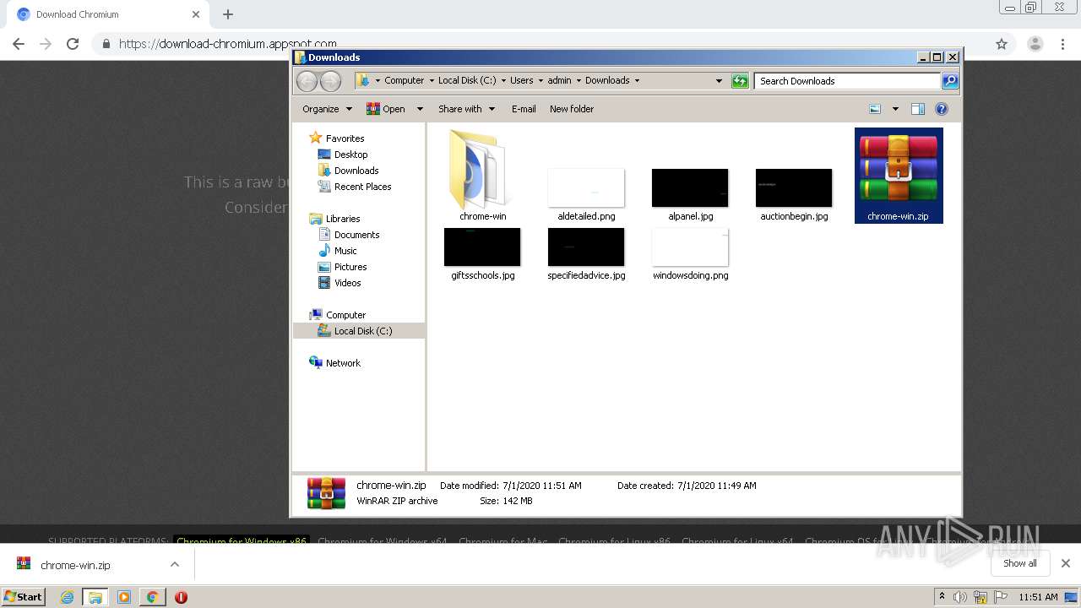Click the Change your view icon

[875, 109]
